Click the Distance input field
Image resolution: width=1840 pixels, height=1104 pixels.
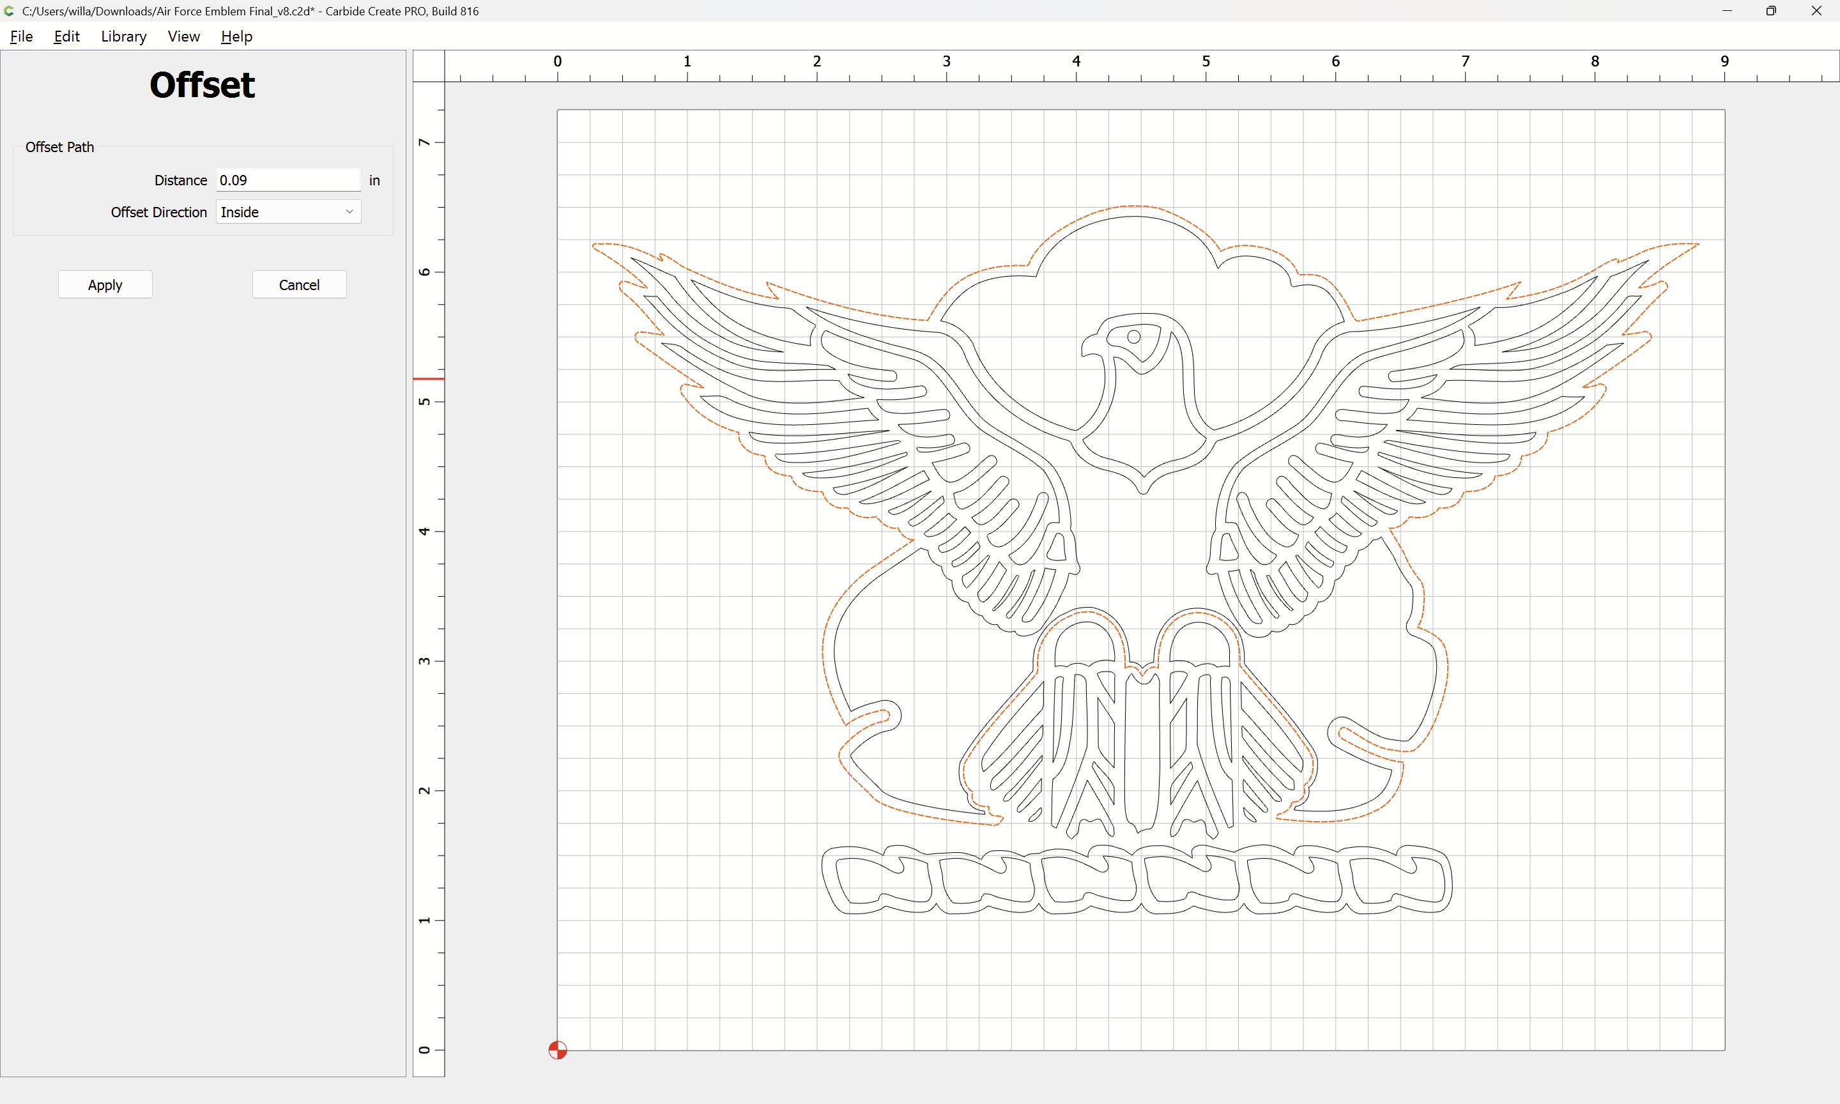coord(289,180)
